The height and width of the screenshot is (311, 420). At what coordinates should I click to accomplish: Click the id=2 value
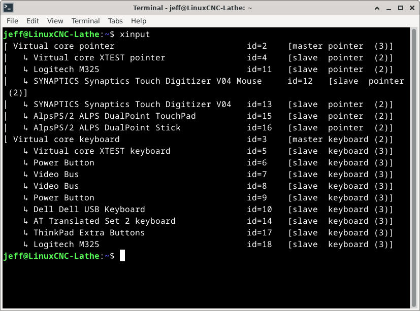257,46
